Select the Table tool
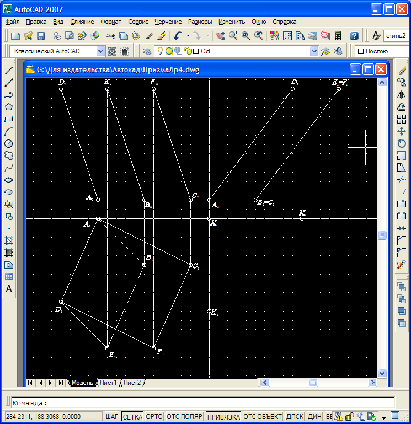 9,277
